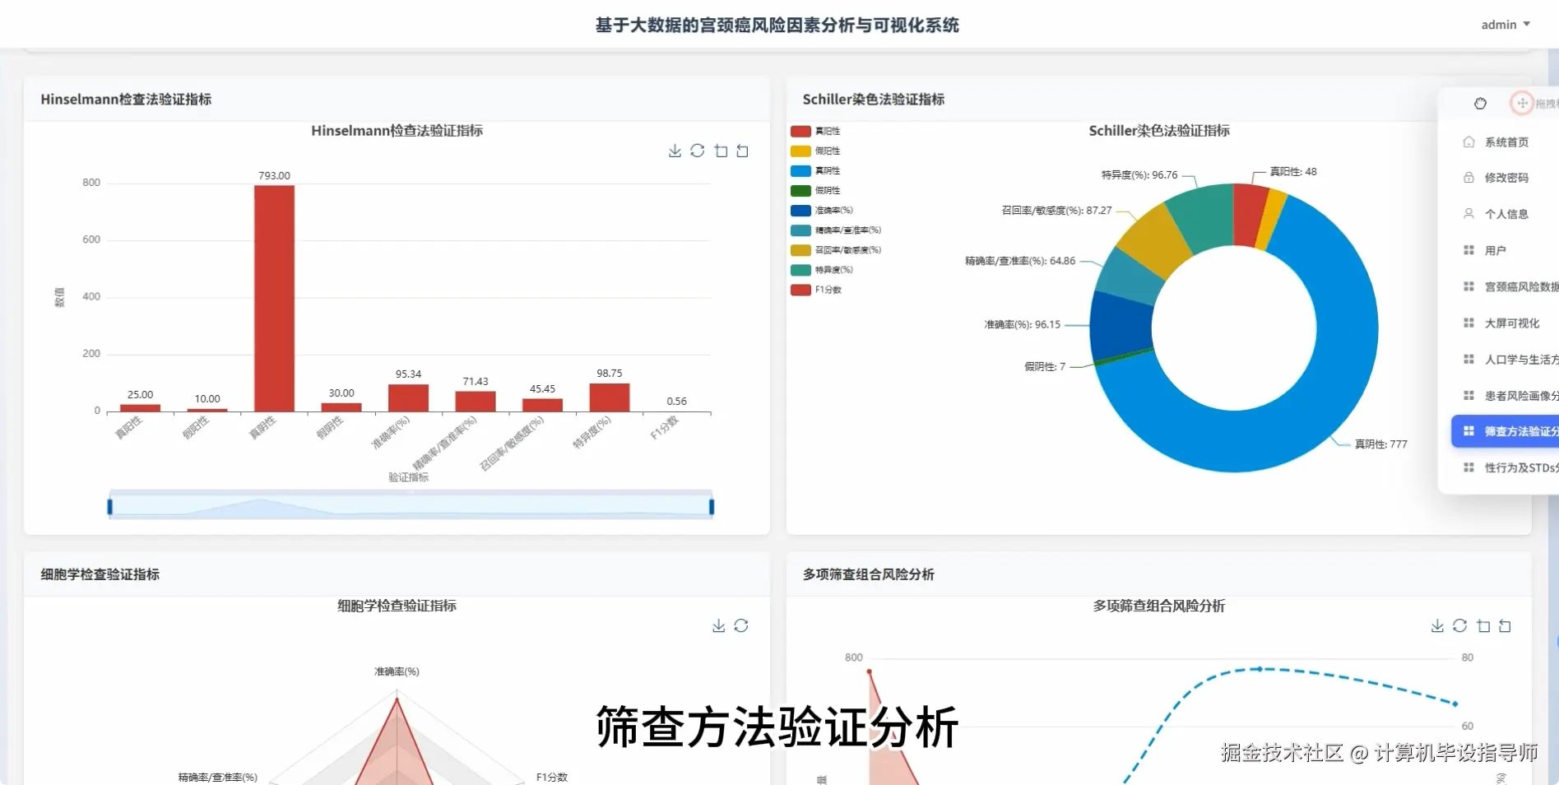The width and height of the screenshot is (1559, 785).
Task: Click the donut label 准确率(%): 96.15
Action: pyautogui.click(x=1023, y=325)
